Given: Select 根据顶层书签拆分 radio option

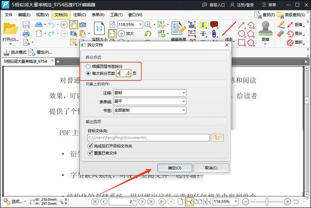Looking at the screenshot, I should tap(87, 66).
